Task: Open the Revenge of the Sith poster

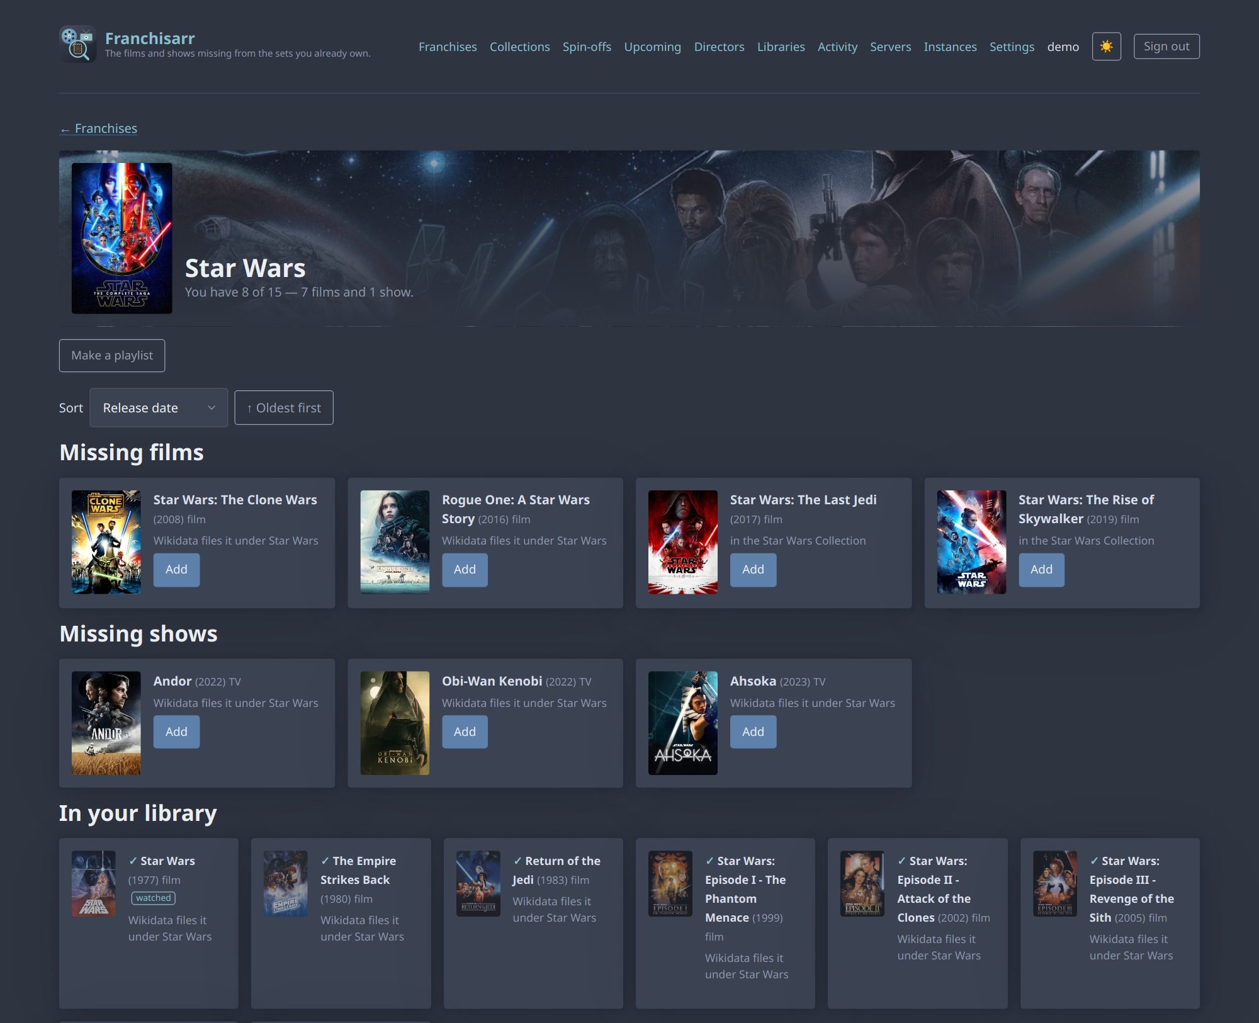Action: point(1055,884)
